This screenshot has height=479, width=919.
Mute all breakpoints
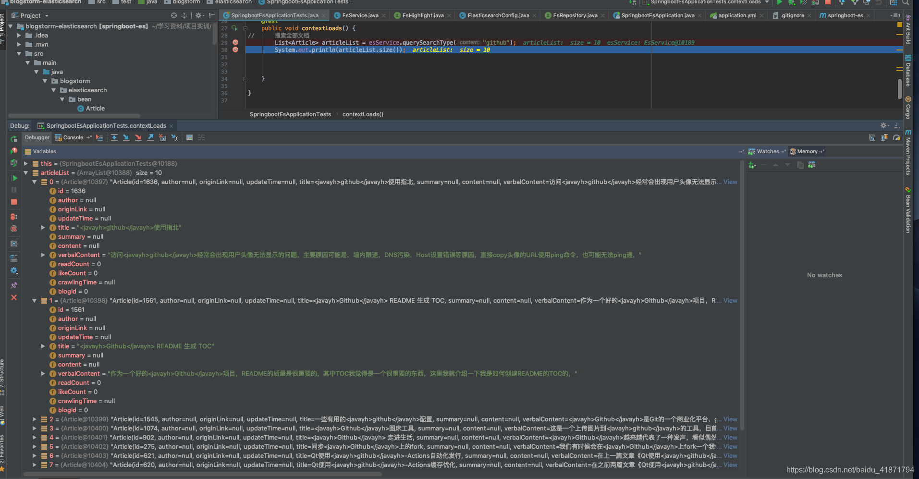tap(14, 229)
